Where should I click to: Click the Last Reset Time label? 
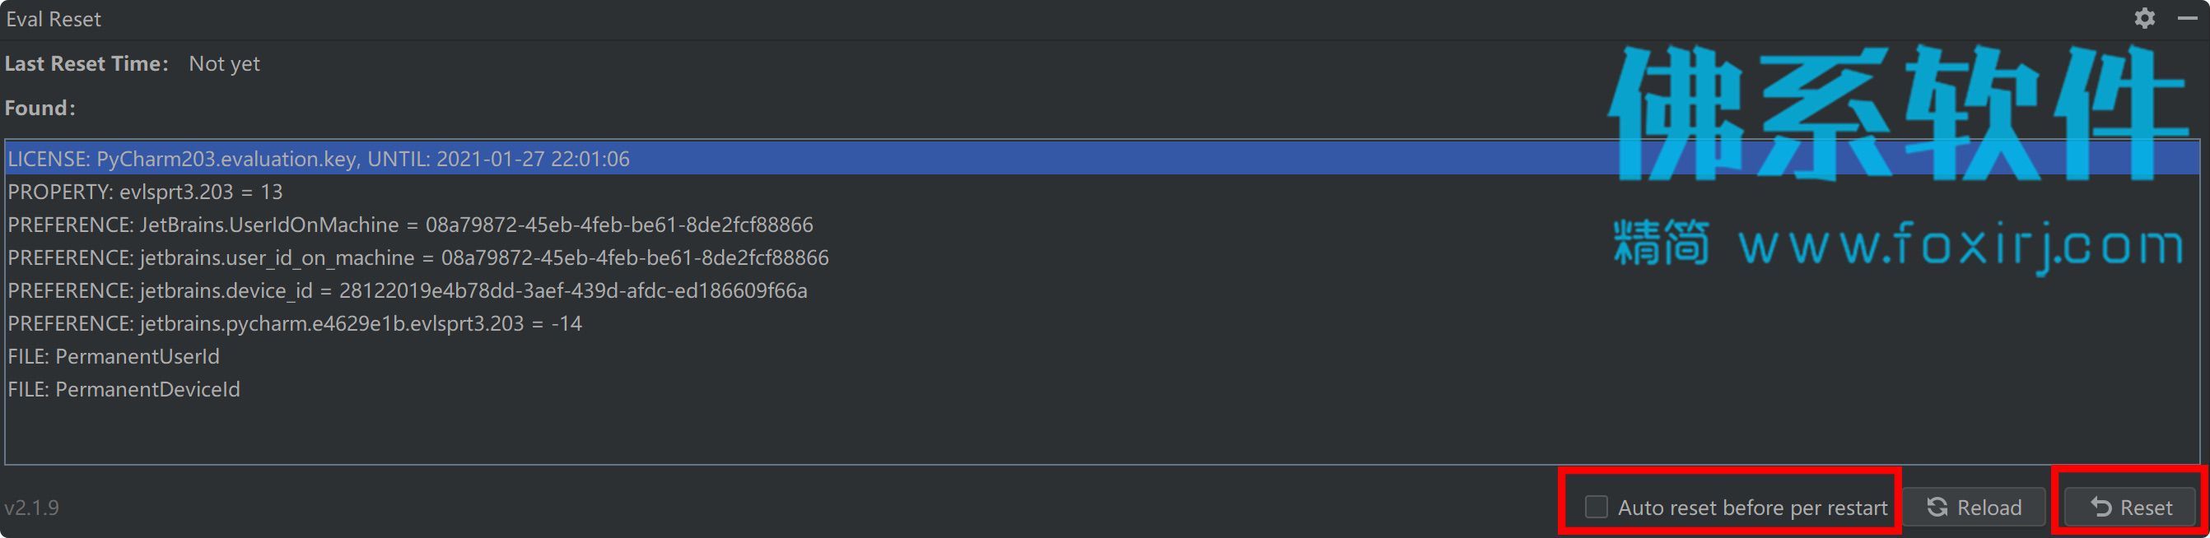click(x=86, y=63)
